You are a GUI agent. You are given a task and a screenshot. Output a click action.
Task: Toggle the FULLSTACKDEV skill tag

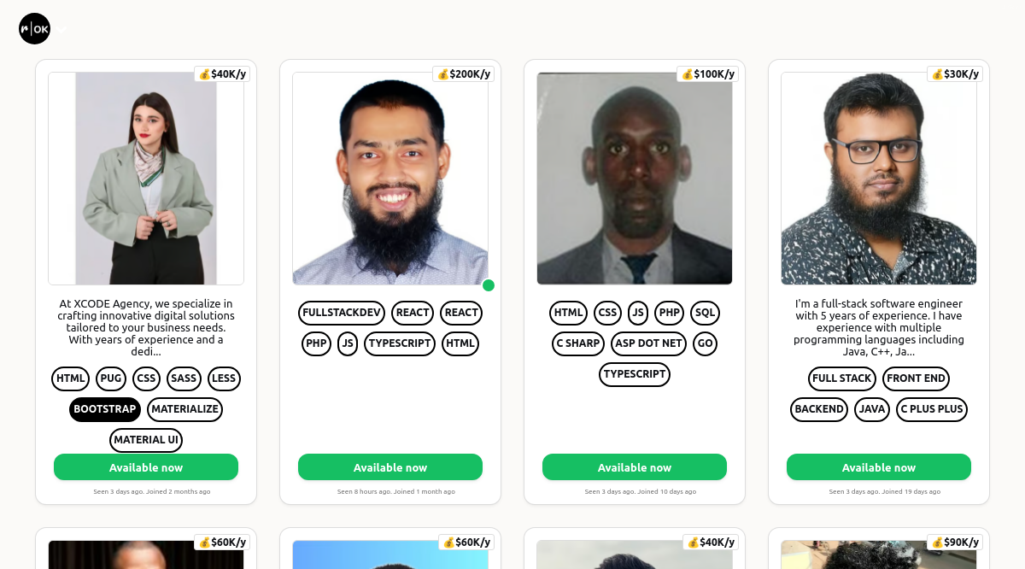(342, 313)
